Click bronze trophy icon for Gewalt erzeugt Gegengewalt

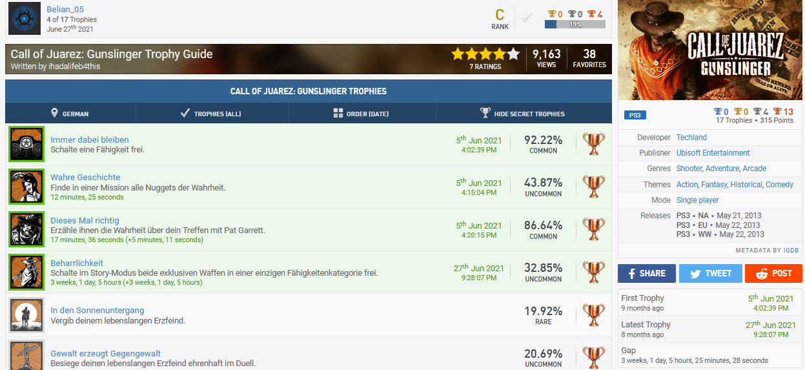pyautogui.click(x=594, y=357)
